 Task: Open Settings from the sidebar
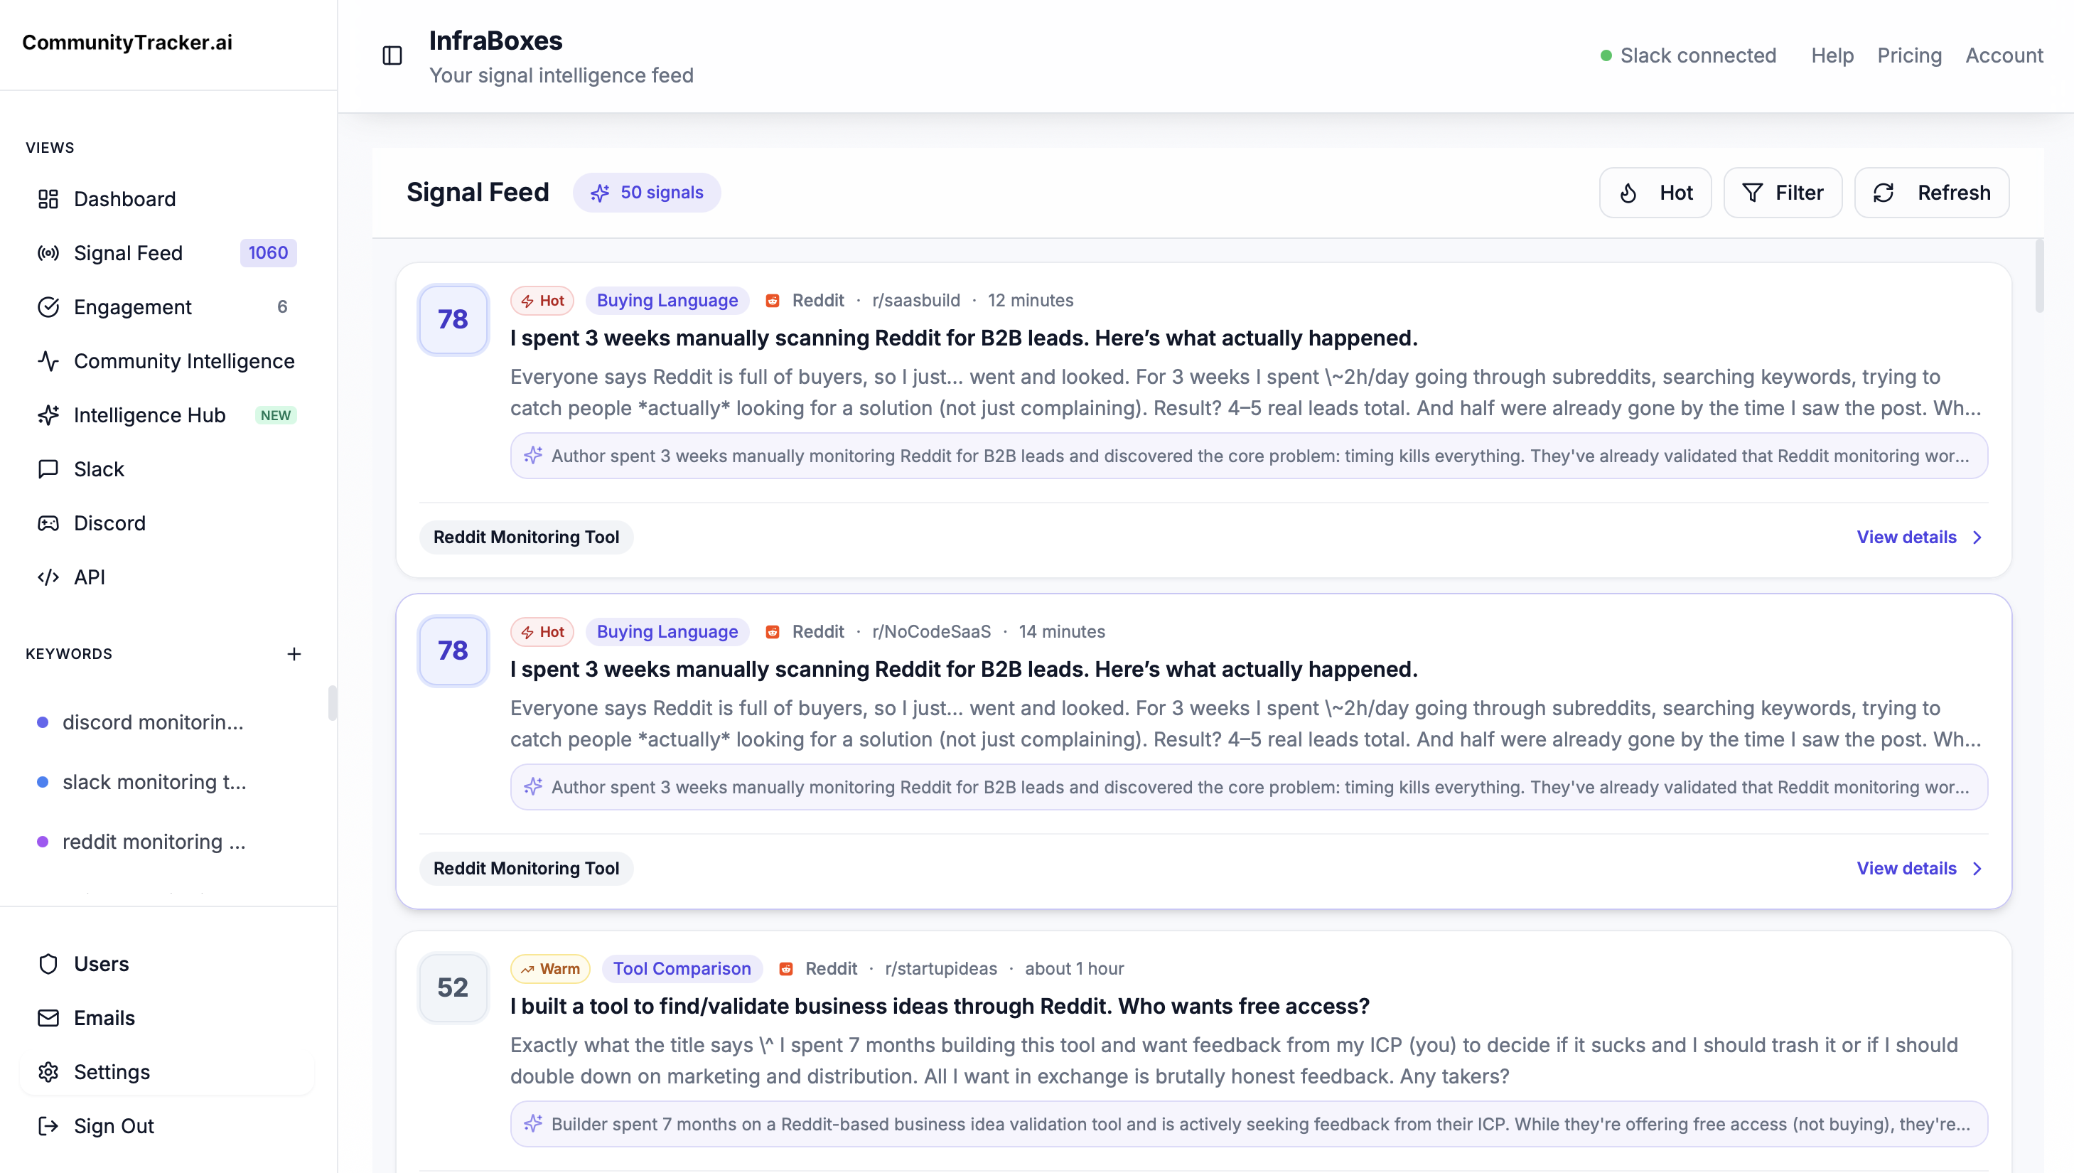click(112, 1071)
